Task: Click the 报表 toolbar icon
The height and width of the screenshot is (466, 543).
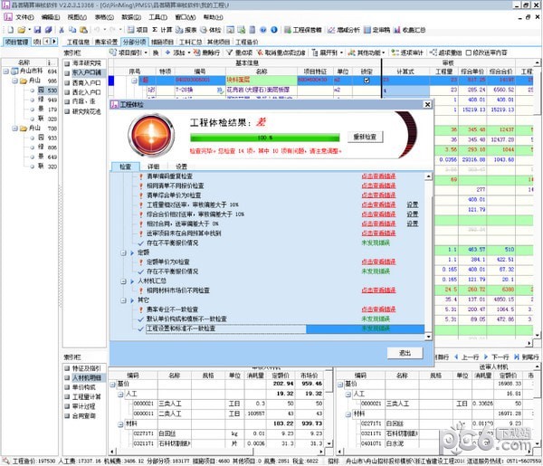Action: pos(191,29)
